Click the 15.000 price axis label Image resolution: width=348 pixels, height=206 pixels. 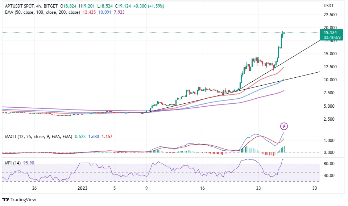[330, 54]
